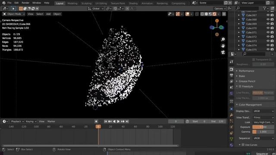
Task: Hide Cube.067 with its eye icon
Action: click(268, 15)
